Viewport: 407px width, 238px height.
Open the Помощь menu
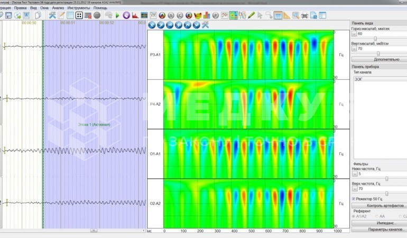(100, 8)
